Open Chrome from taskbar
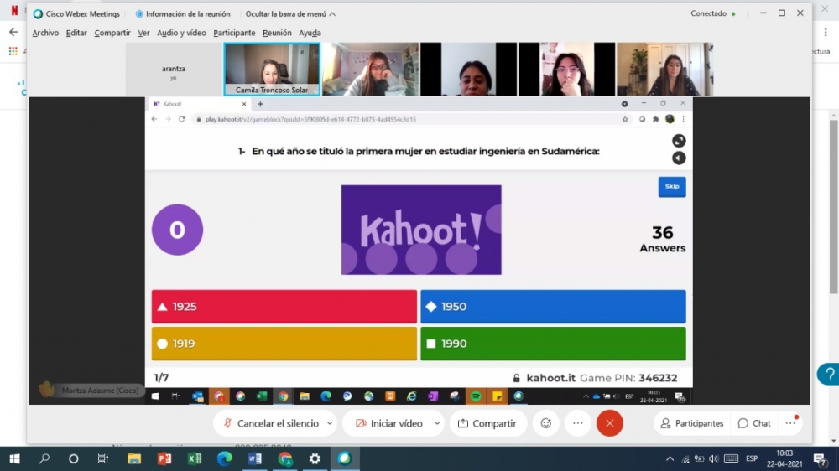 [x=285, y=458]
